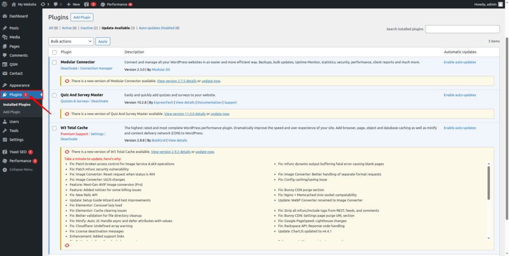Viewport: 509px width, 256px height.
Task: Open Yoast icon in top admin bar
Action: [87, 4]
